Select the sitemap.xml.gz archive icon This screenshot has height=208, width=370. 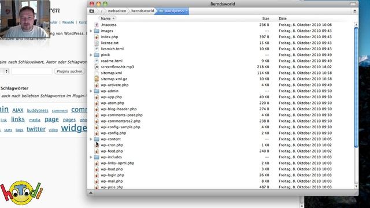(x=97, y=79)
